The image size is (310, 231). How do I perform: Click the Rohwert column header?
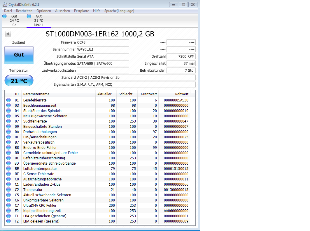pyautogui.click(x=174, y=94)
